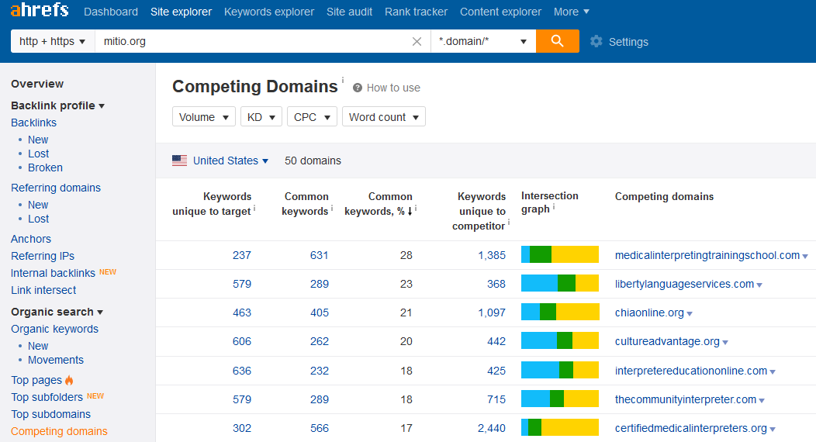Expand options arrow for chiaonline.org
The width and height of the screenshot is (816, 442).
(690, 314)
